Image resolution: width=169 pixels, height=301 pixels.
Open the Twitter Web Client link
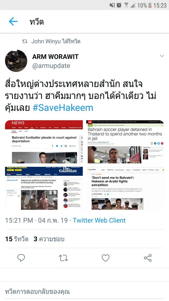click(99, 220)
